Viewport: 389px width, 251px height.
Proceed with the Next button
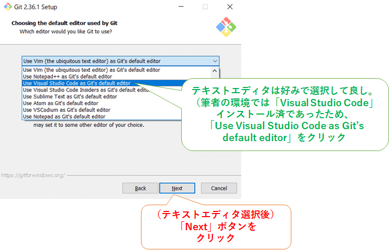pos(177,189)
